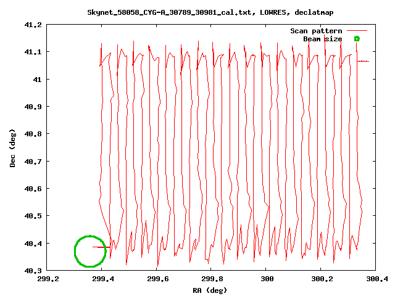The width and height of the screenshot is (395, 296).
Task: Click the 299.8 RA tick label
Action: tap(212, 279)
